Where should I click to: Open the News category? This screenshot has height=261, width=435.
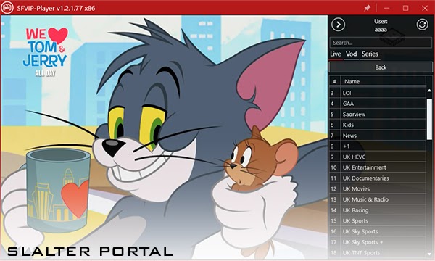pos(378,136)
